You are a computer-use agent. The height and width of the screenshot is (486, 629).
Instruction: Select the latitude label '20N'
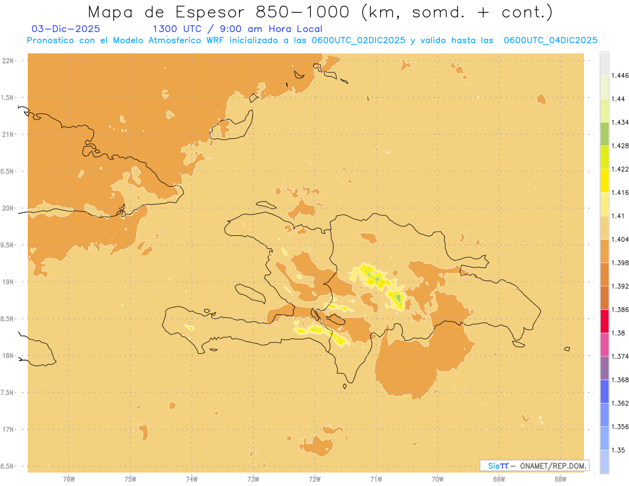click(x=8, y=208)
